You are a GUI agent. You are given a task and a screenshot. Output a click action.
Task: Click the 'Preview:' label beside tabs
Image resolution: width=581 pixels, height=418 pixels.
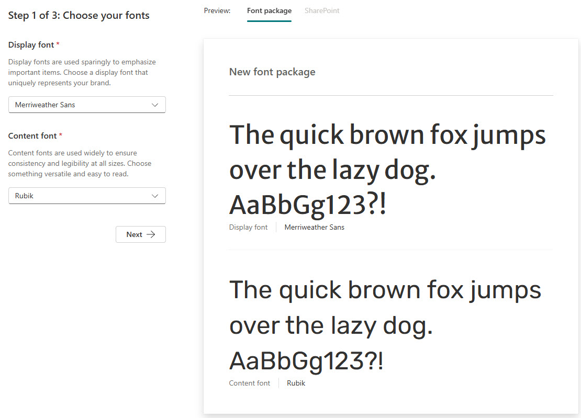[217, 10]
